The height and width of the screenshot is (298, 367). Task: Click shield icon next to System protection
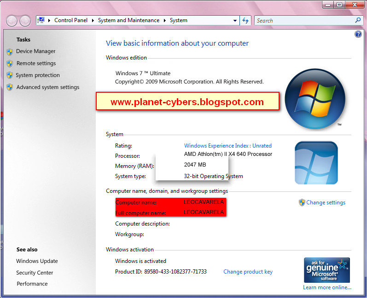[10, 75]
